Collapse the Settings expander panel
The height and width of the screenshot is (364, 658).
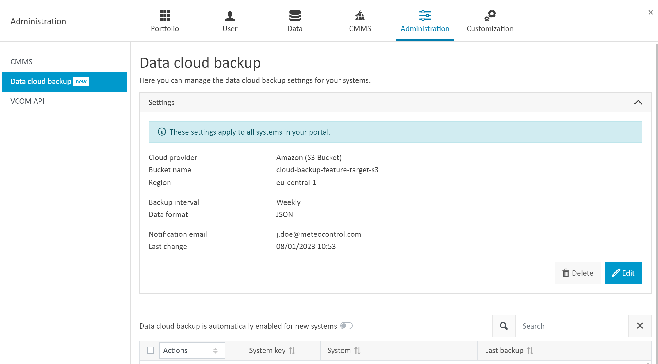coord(638,102)
